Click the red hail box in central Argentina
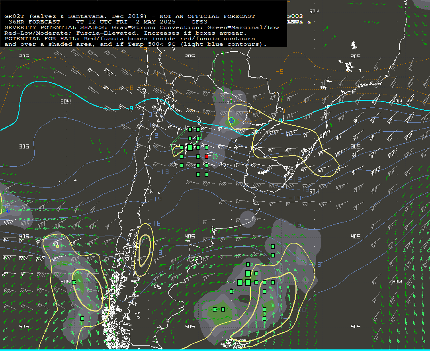This screenshot has height=351, width=430. click(207, 156)
